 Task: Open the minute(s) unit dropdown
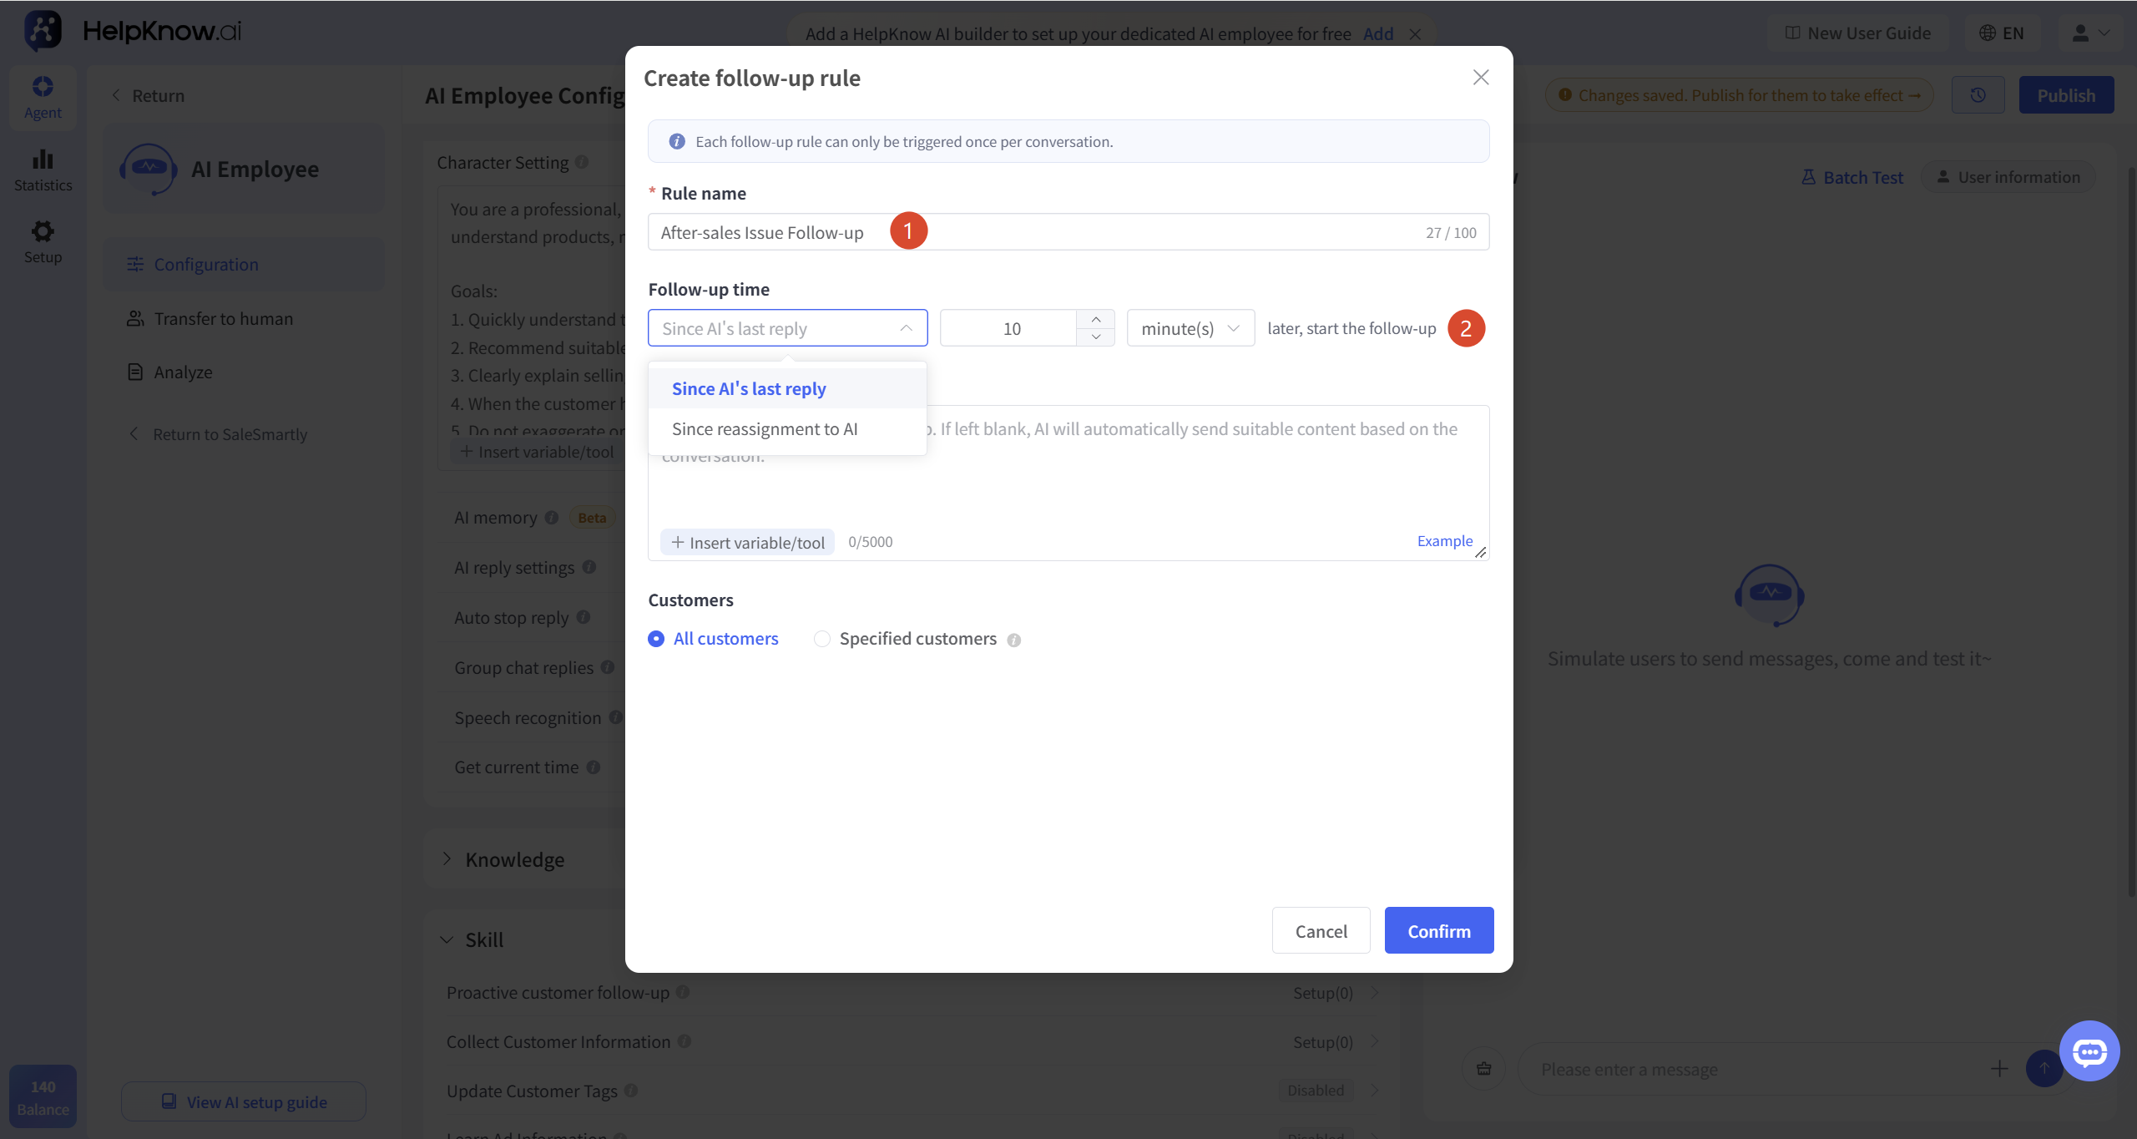pos(1190,328)
